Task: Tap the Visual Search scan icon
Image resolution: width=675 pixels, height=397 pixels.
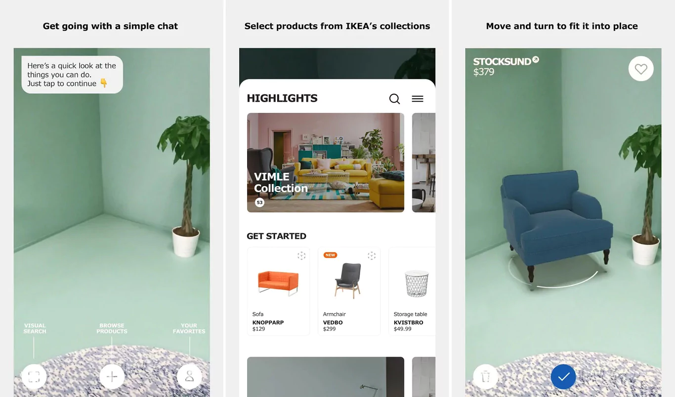Action: pos(34,377)
